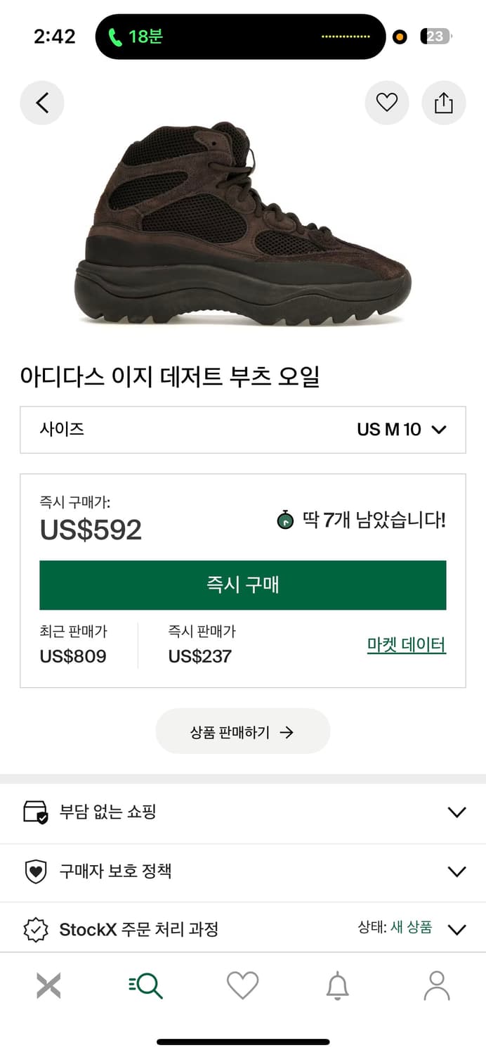The height and width of the screenshot is (1055, 486).
Task: Open the notifications bell tab
Action: [x=338, y=985]
